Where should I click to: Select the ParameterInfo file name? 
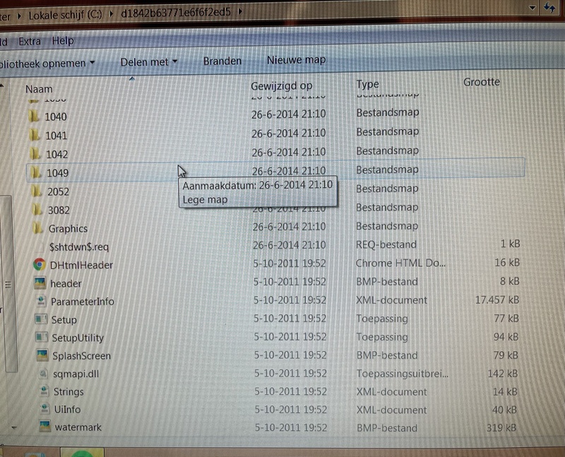[x=82, y=302]
